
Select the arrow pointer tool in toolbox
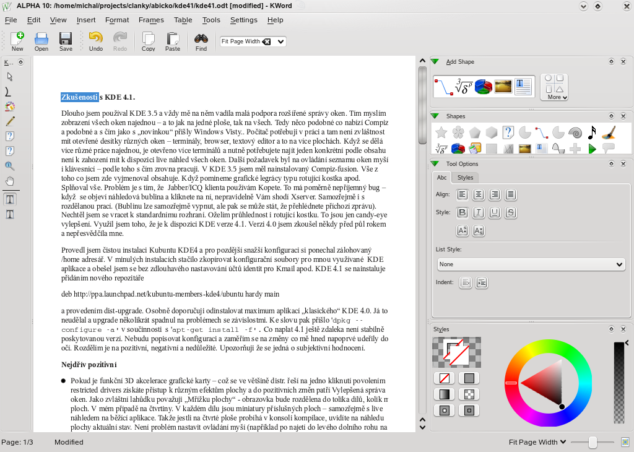click(x=10, y=76)
